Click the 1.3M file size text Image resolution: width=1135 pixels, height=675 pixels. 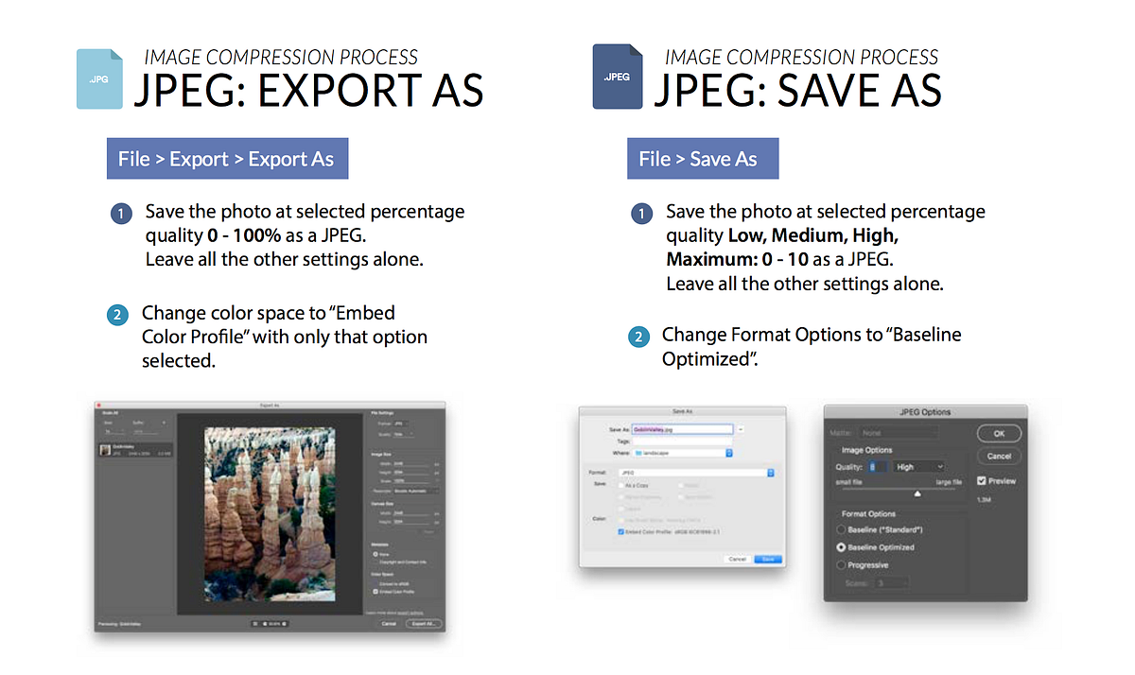click(985, 499)
